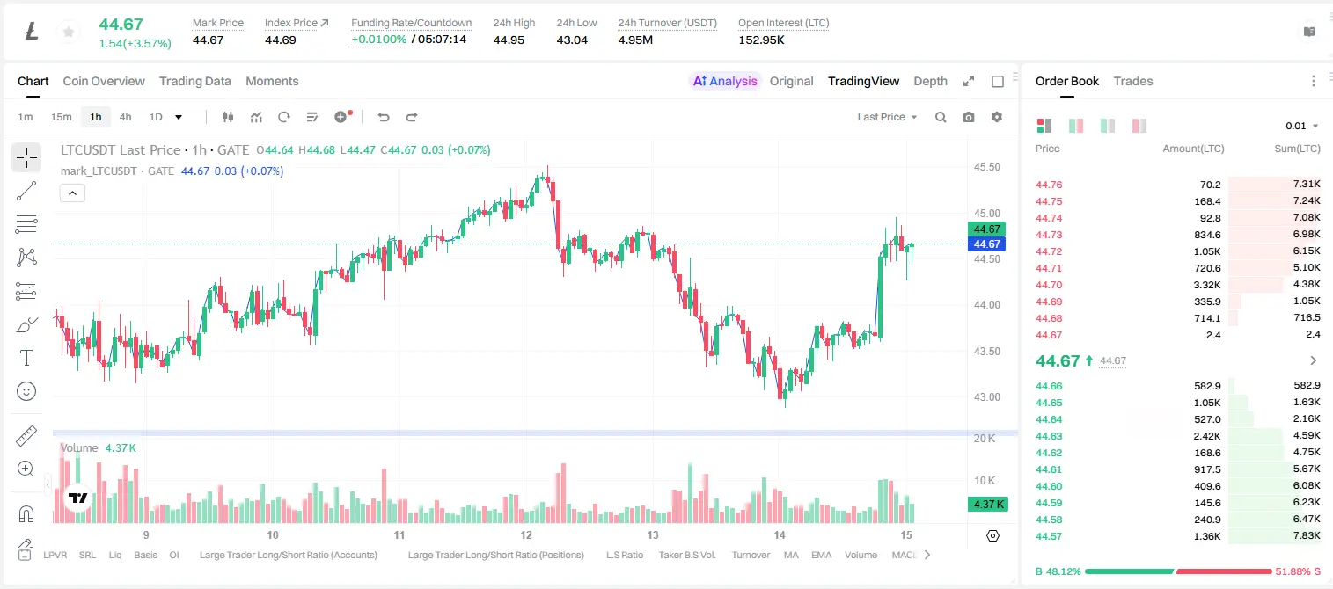Undo last chart action
1333x589 pixels.
click(384, 117)
